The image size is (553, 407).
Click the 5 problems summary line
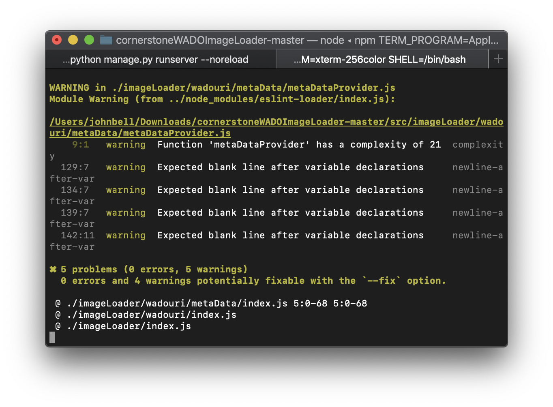148,269
